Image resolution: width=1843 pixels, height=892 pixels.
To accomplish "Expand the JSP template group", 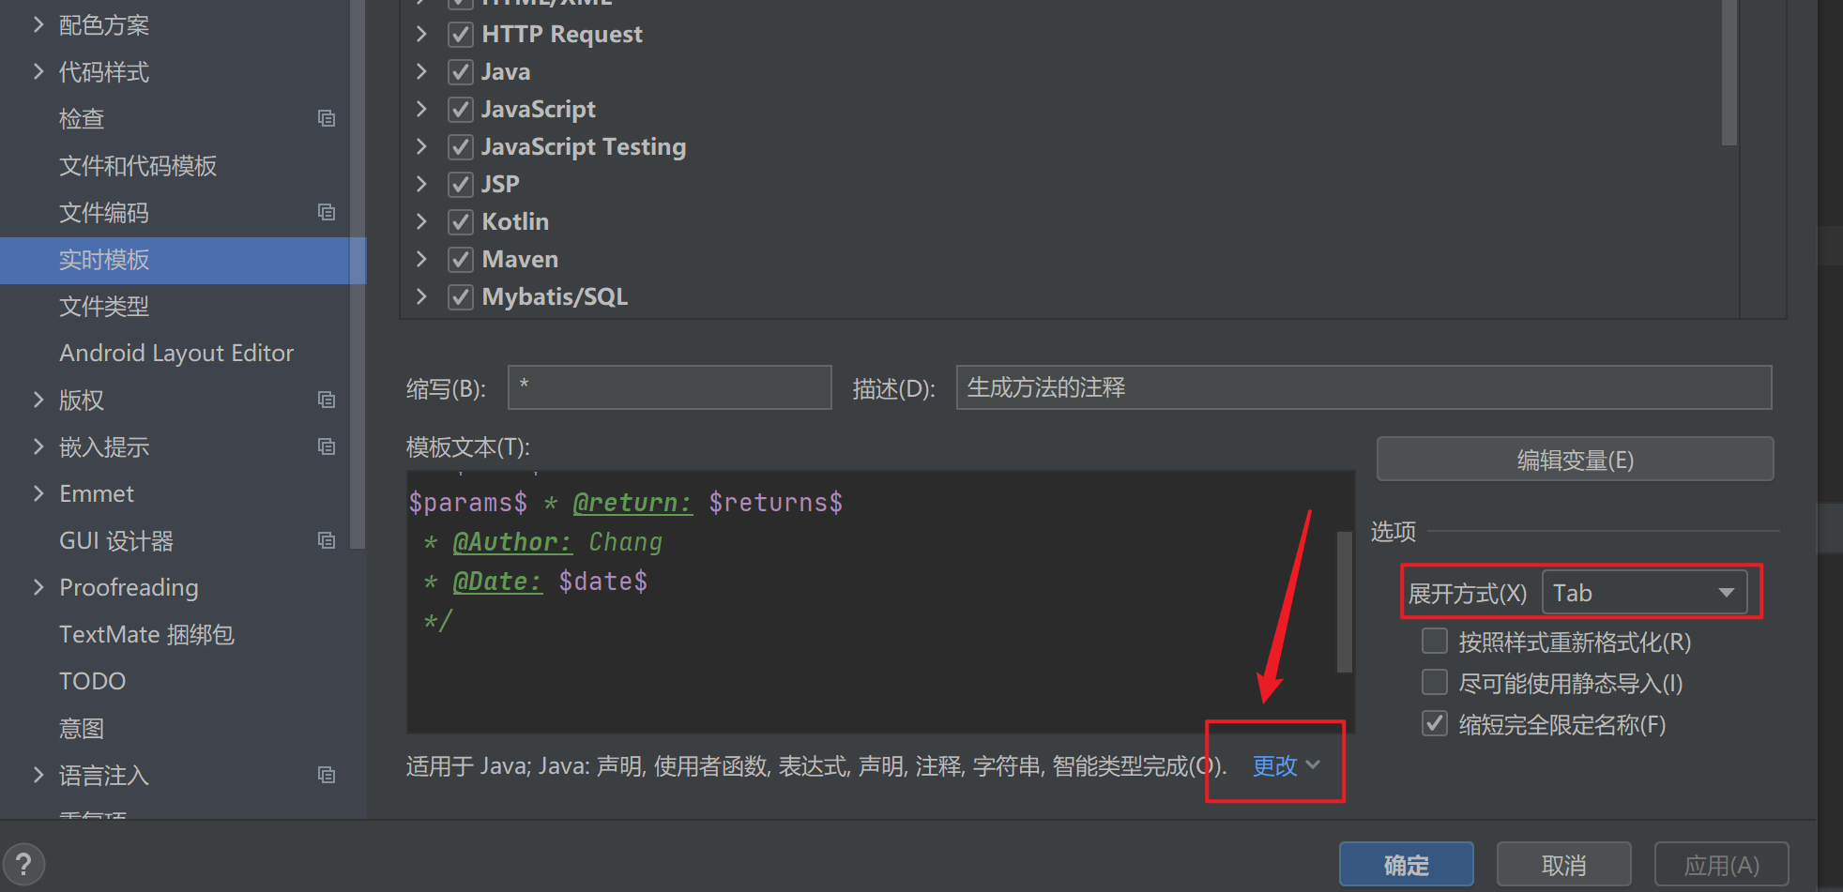I will click(421, 184).
